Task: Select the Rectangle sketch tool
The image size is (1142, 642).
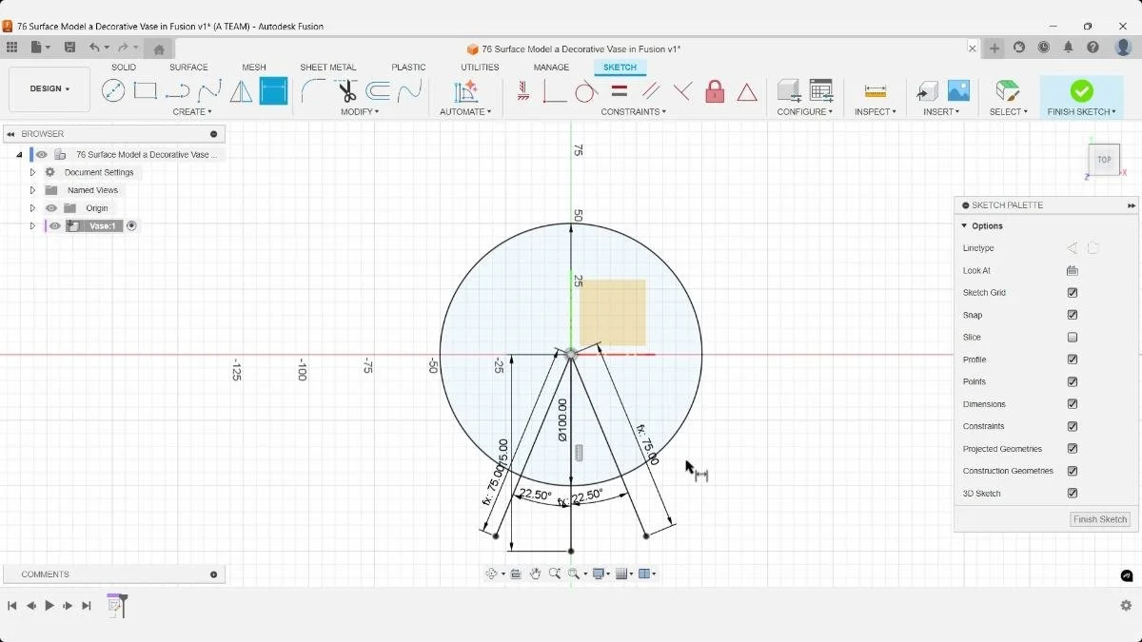Action: pos(145,91)
